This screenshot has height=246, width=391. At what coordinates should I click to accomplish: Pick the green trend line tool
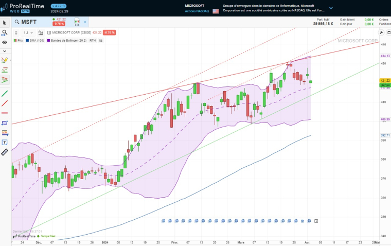coord(5,93)
